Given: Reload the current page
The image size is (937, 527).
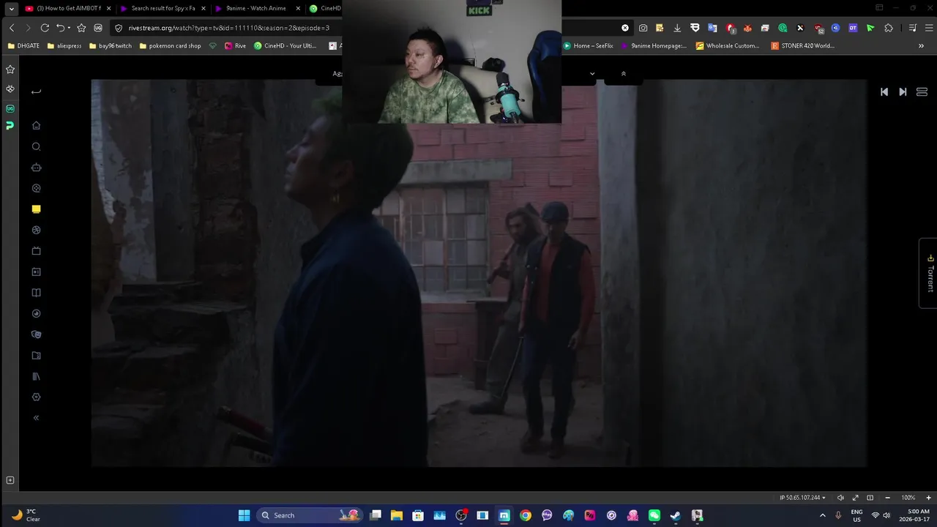Looking at the screenshot, I should (45, 28).
